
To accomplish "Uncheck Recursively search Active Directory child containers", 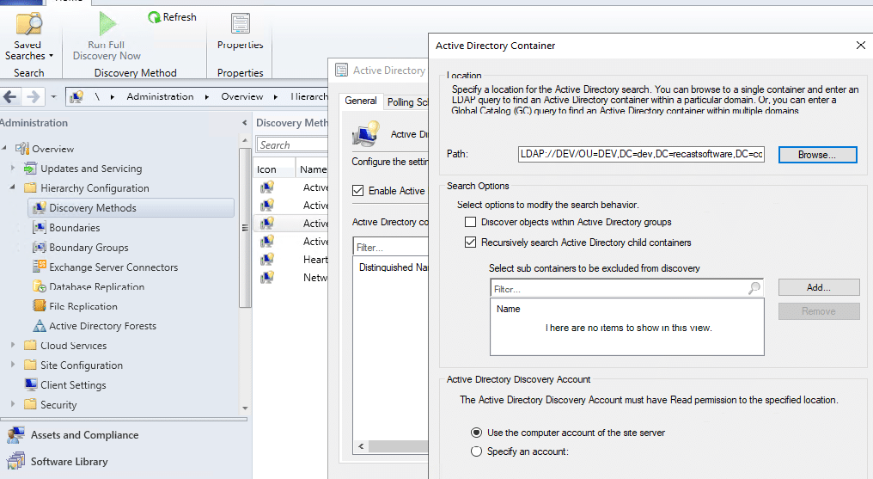I will click(470, 243).
